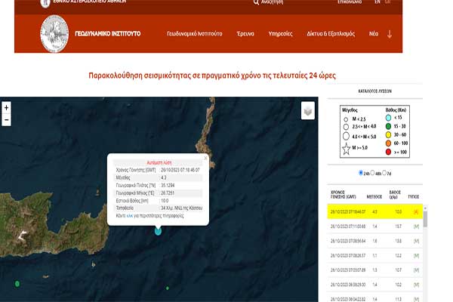Click the Geodynamic Institute circular logo
The width and height of the screenshot is (453, 302).
(54, 34)
